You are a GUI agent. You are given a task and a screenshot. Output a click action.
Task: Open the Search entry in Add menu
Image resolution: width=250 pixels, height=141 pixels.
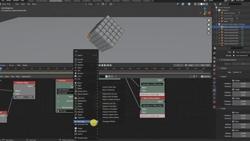pos(86,55)
